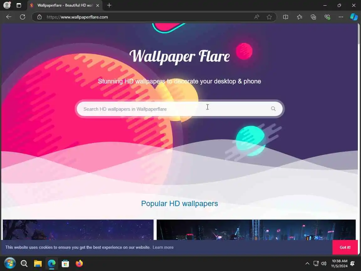
Task: Open the tab actions menu icon
Action: click(x=19, y=5)
